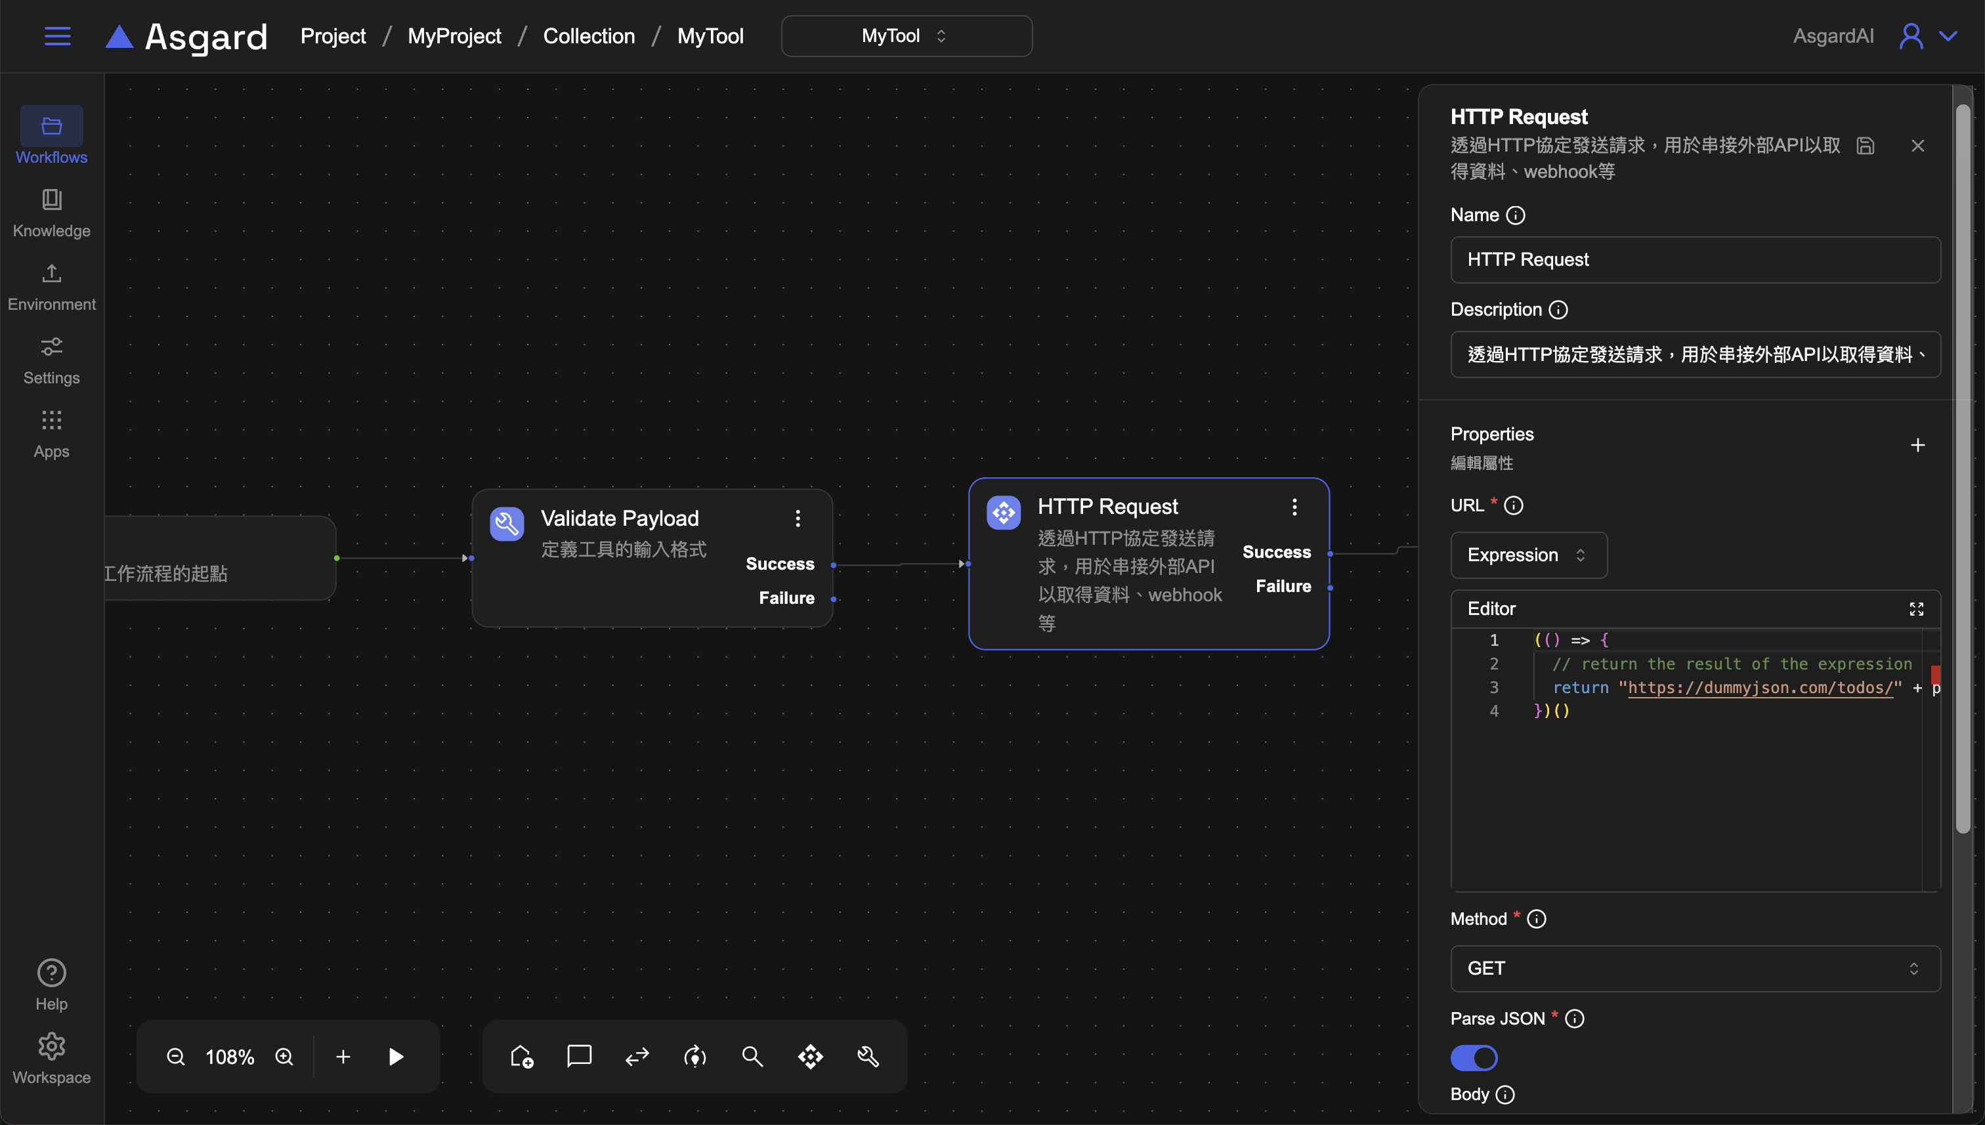This screenshot has width=1985, height=1125.
Task: Toggle the Parse JSON switch
Action: [x=1474, y=1058]
